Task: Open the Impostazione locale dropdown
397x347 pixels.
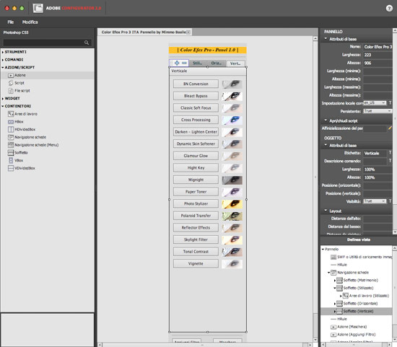Action: pyautogui.click(x=375, y=103)
